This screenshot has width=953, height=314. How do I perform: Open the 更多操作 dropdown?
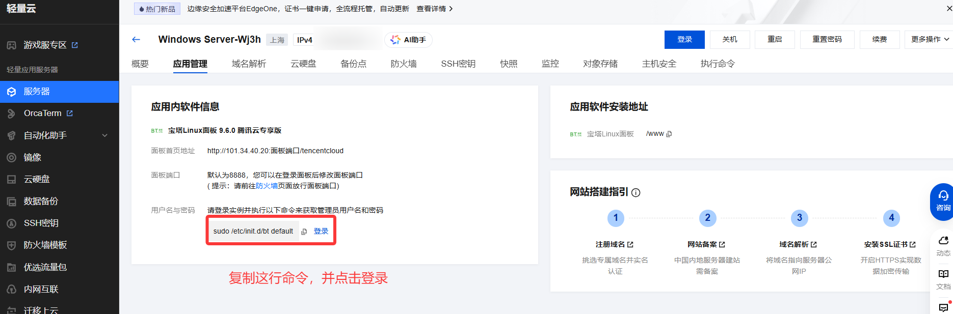tap(930, 39)
